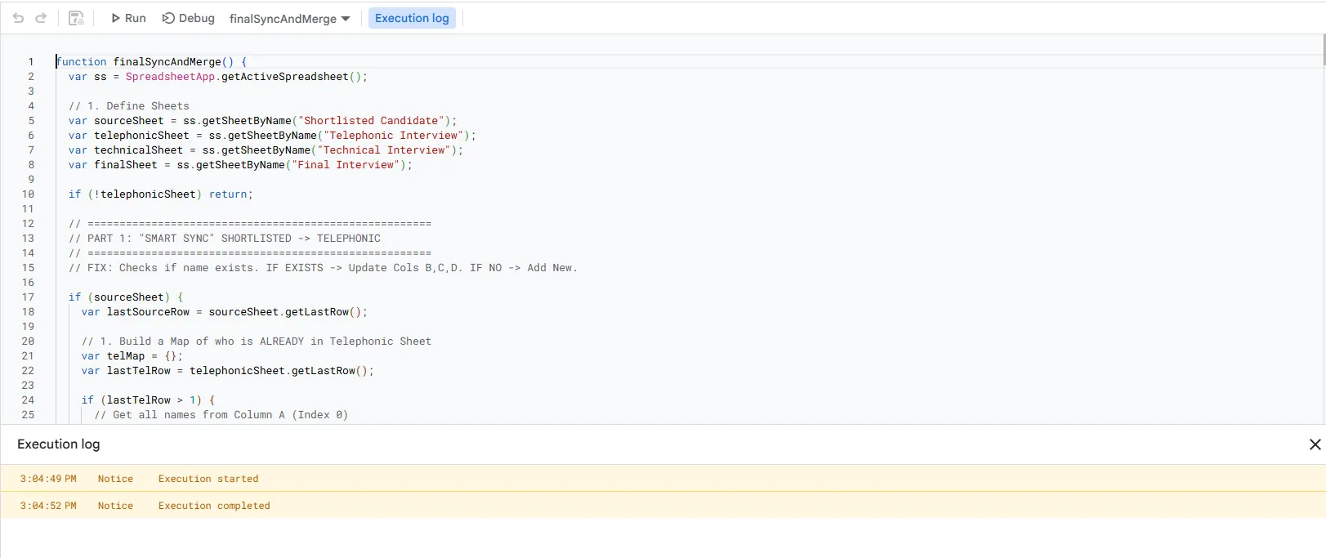
Task: Click the 3:04:49 PM timestamp
Action: 48,479
